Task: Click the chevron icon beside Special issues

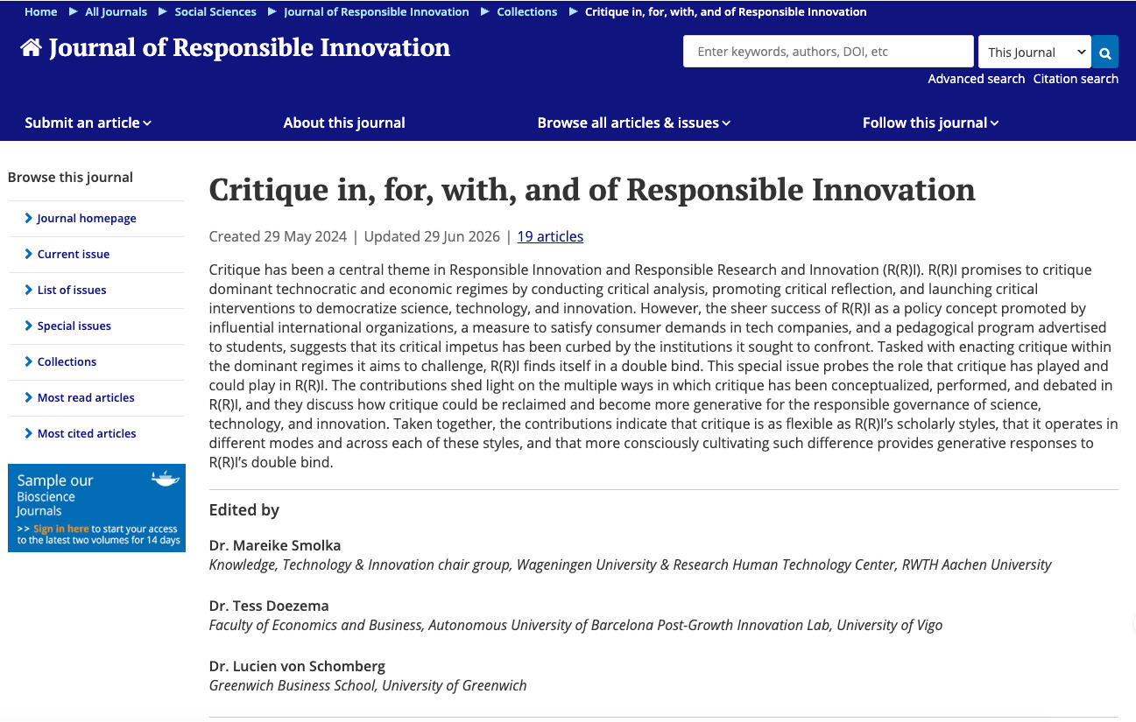Action: [29, 326]
